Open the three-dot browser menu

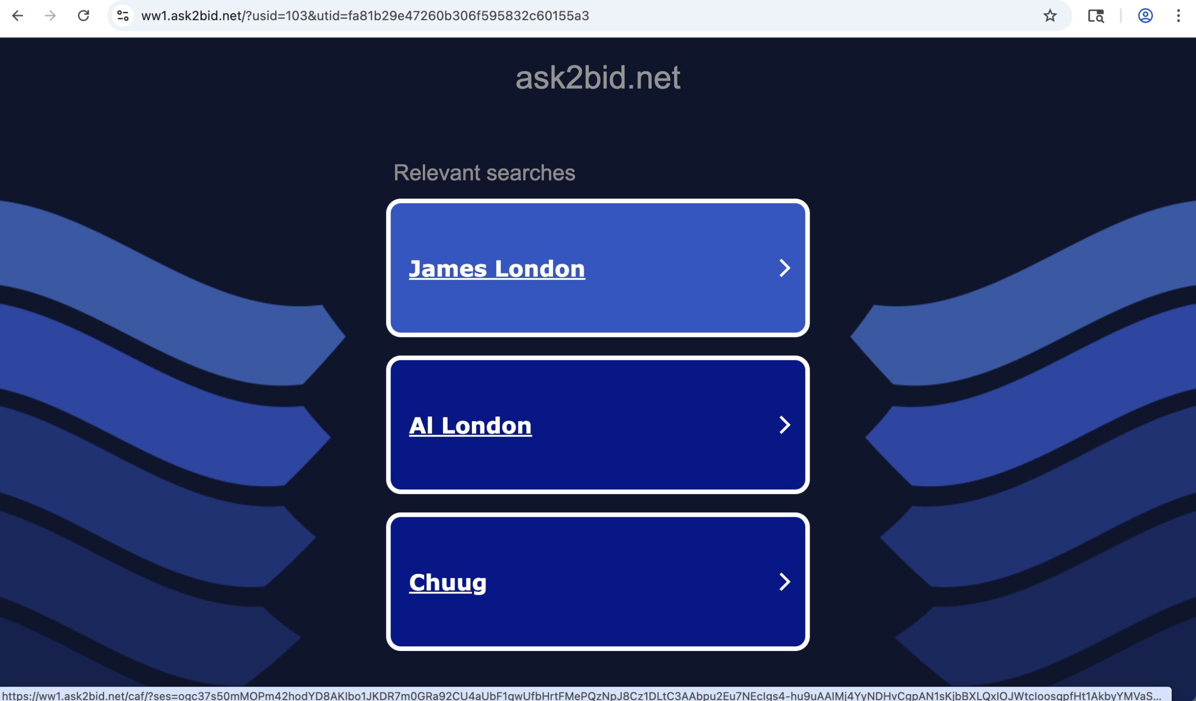(x=1178, y=16)
